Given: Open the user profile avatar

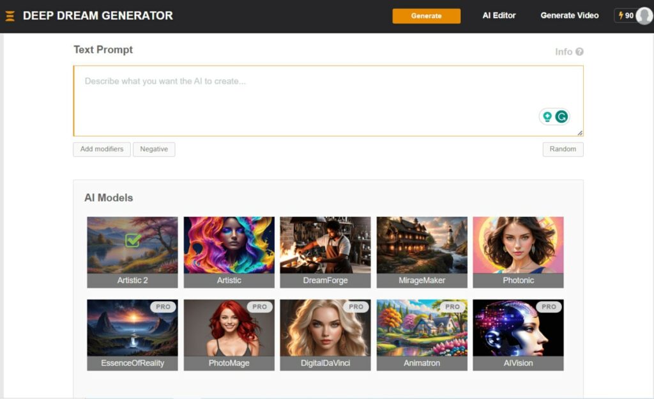Looking at the screenshot, I should (644, 16).
